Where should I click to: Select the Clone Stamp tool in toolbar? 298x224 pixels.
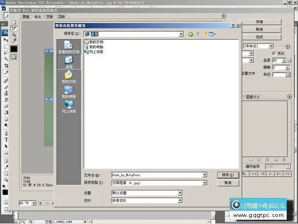click(6, 93)
